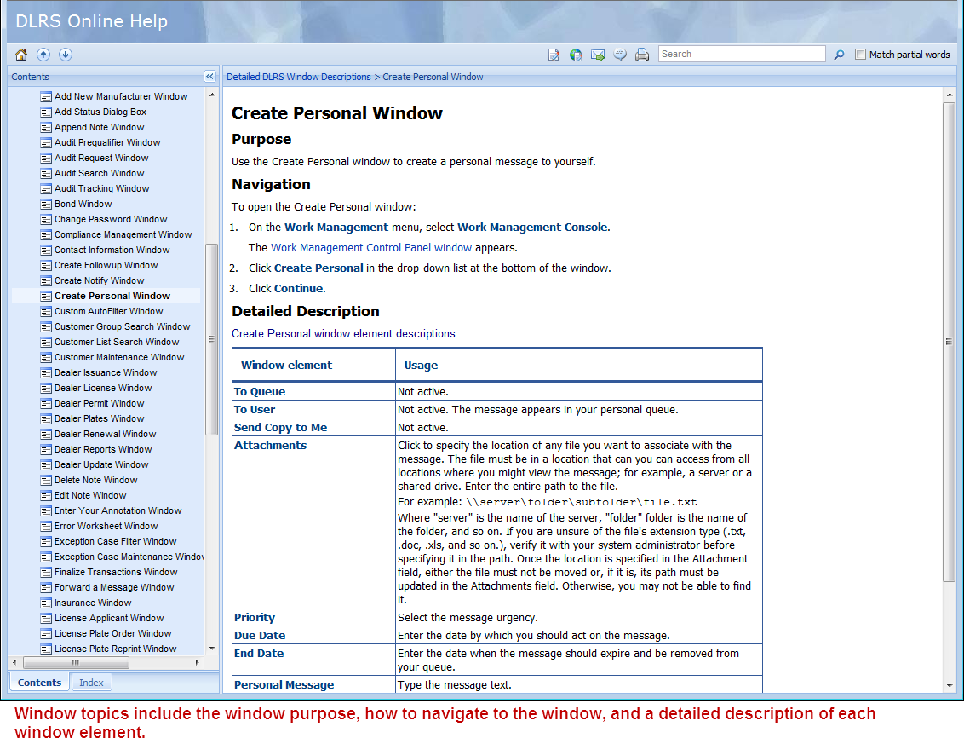This screenshot has height=744, width=964.
Task: Open the Dealer License Window topic
Action: pyautogui.click(x=103, y=389)
